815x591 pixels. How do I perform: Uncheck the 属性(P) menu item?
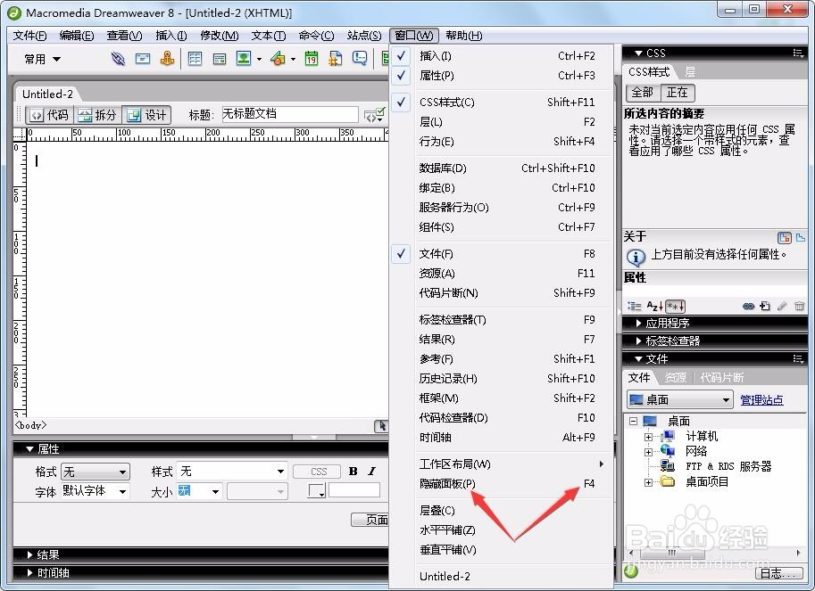501,75
